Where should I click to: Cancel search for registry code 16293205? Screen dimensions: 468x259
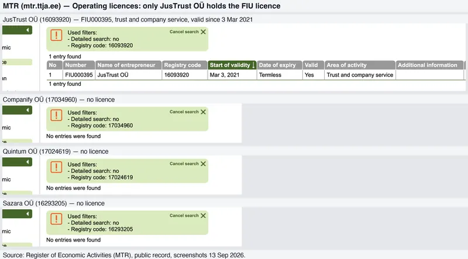[x=188, y=215]
